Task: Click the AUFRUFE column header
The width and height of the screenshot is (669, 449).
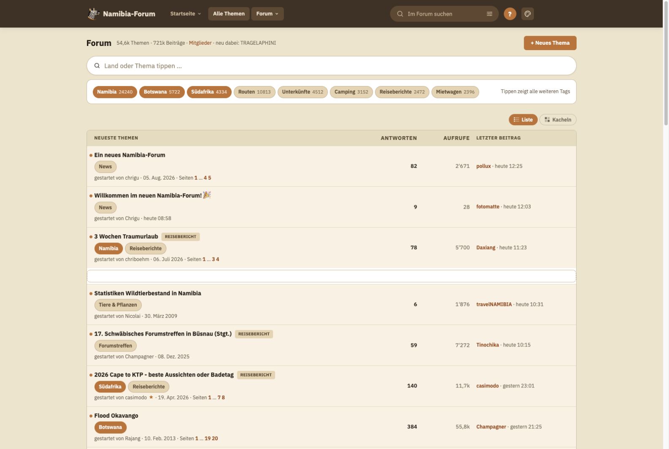Action: tap(456, 138)
